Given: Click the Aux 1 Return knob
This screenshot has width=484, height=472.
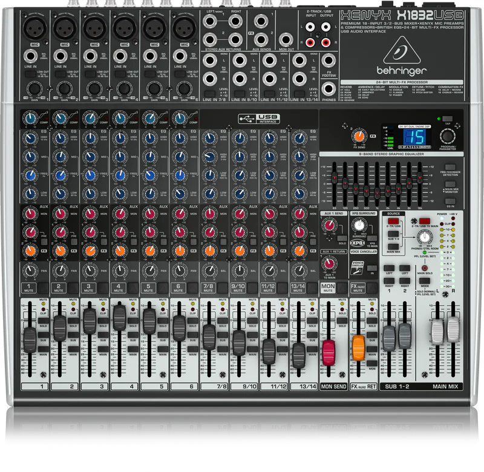Looking at the screenshot, I should (329, 264).
